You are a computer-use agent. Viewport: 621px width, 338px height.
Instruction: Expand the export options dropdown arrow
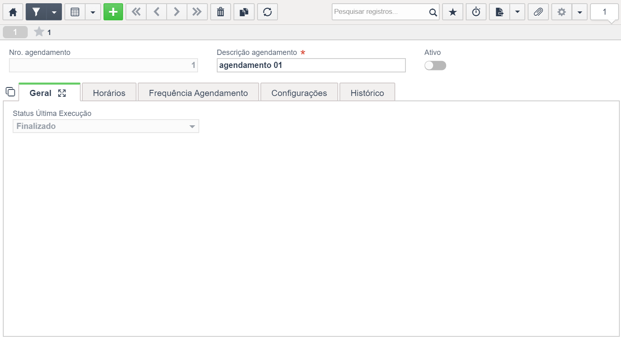(517, 12)
